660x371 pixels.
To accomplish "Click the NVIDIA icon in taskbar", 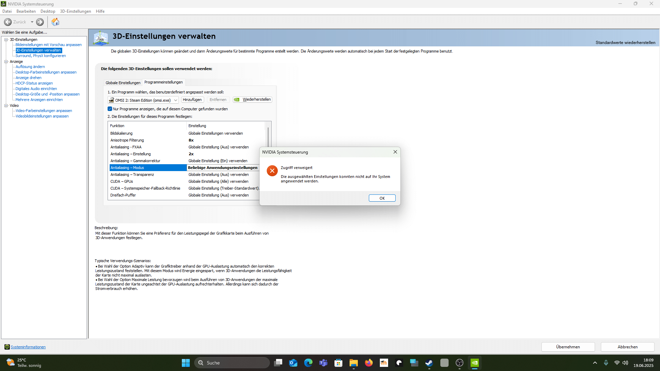I will (474, 363).
